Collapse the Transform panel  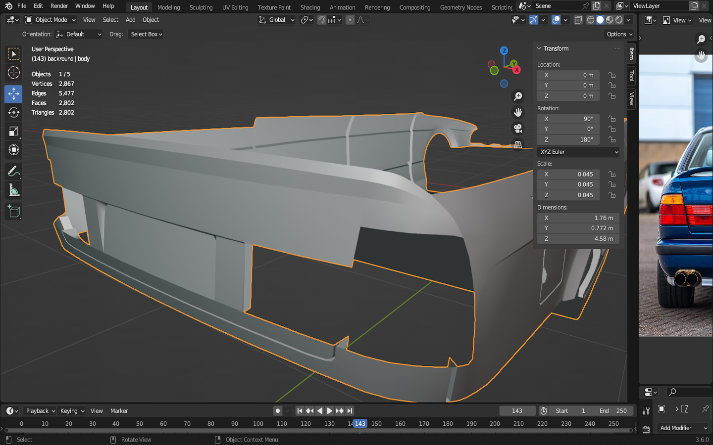[x=539, y=48]
